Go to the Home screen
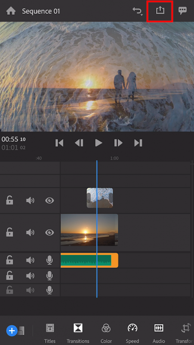194x345 pixels. click(x=11, y=11)
